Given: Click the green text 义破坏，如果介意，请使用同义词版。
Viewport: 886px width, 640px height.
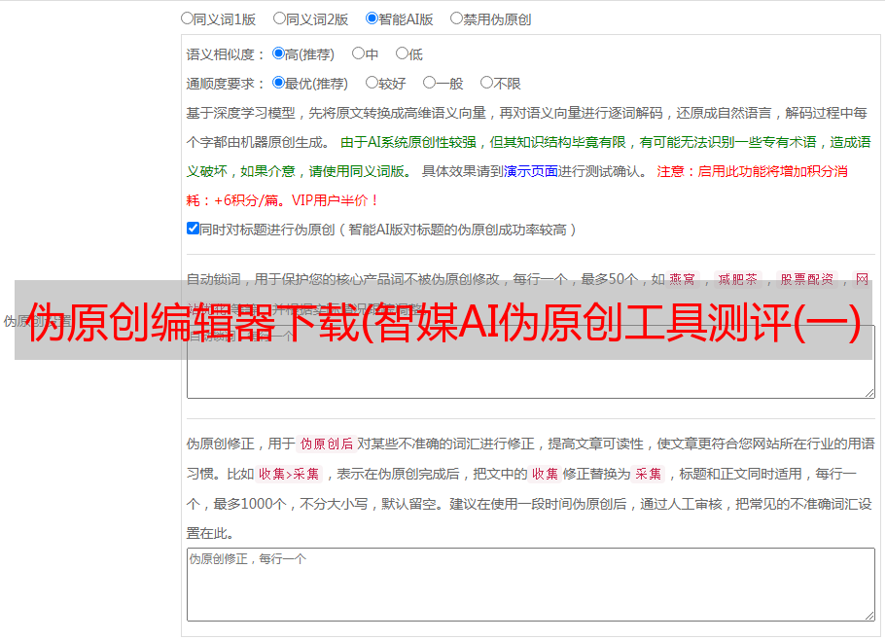Looking at the screenshot, I should 301,171.
